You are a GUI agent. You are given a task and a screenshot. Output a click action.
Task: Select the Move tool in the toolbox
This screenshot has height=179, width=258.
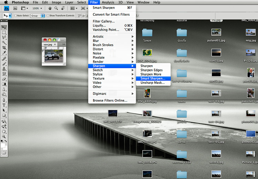(x=4, y=27)
